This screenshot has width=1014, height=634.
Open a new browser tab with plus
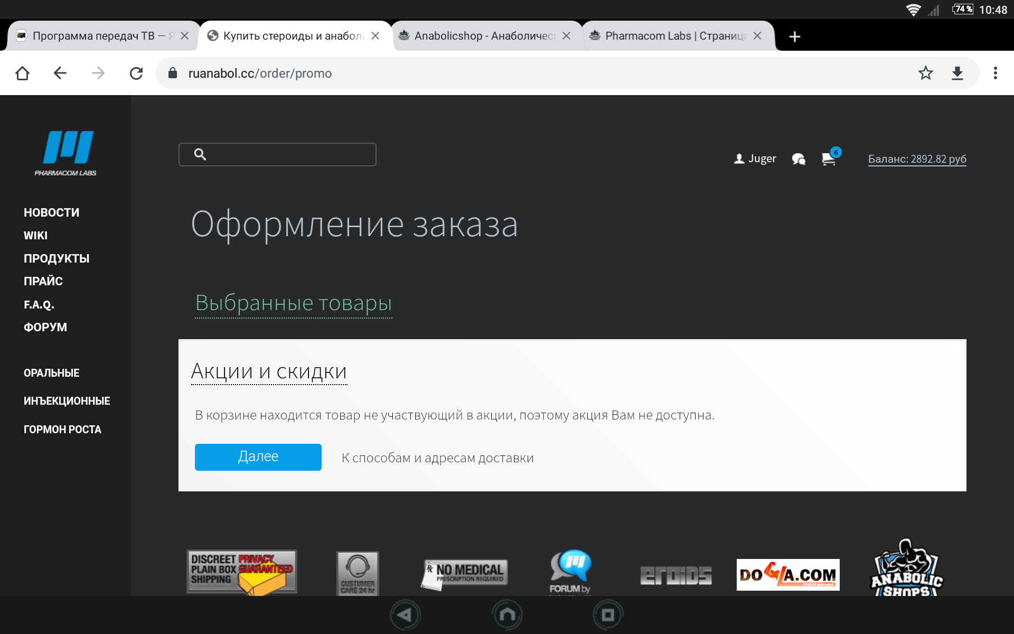point(794,36)
